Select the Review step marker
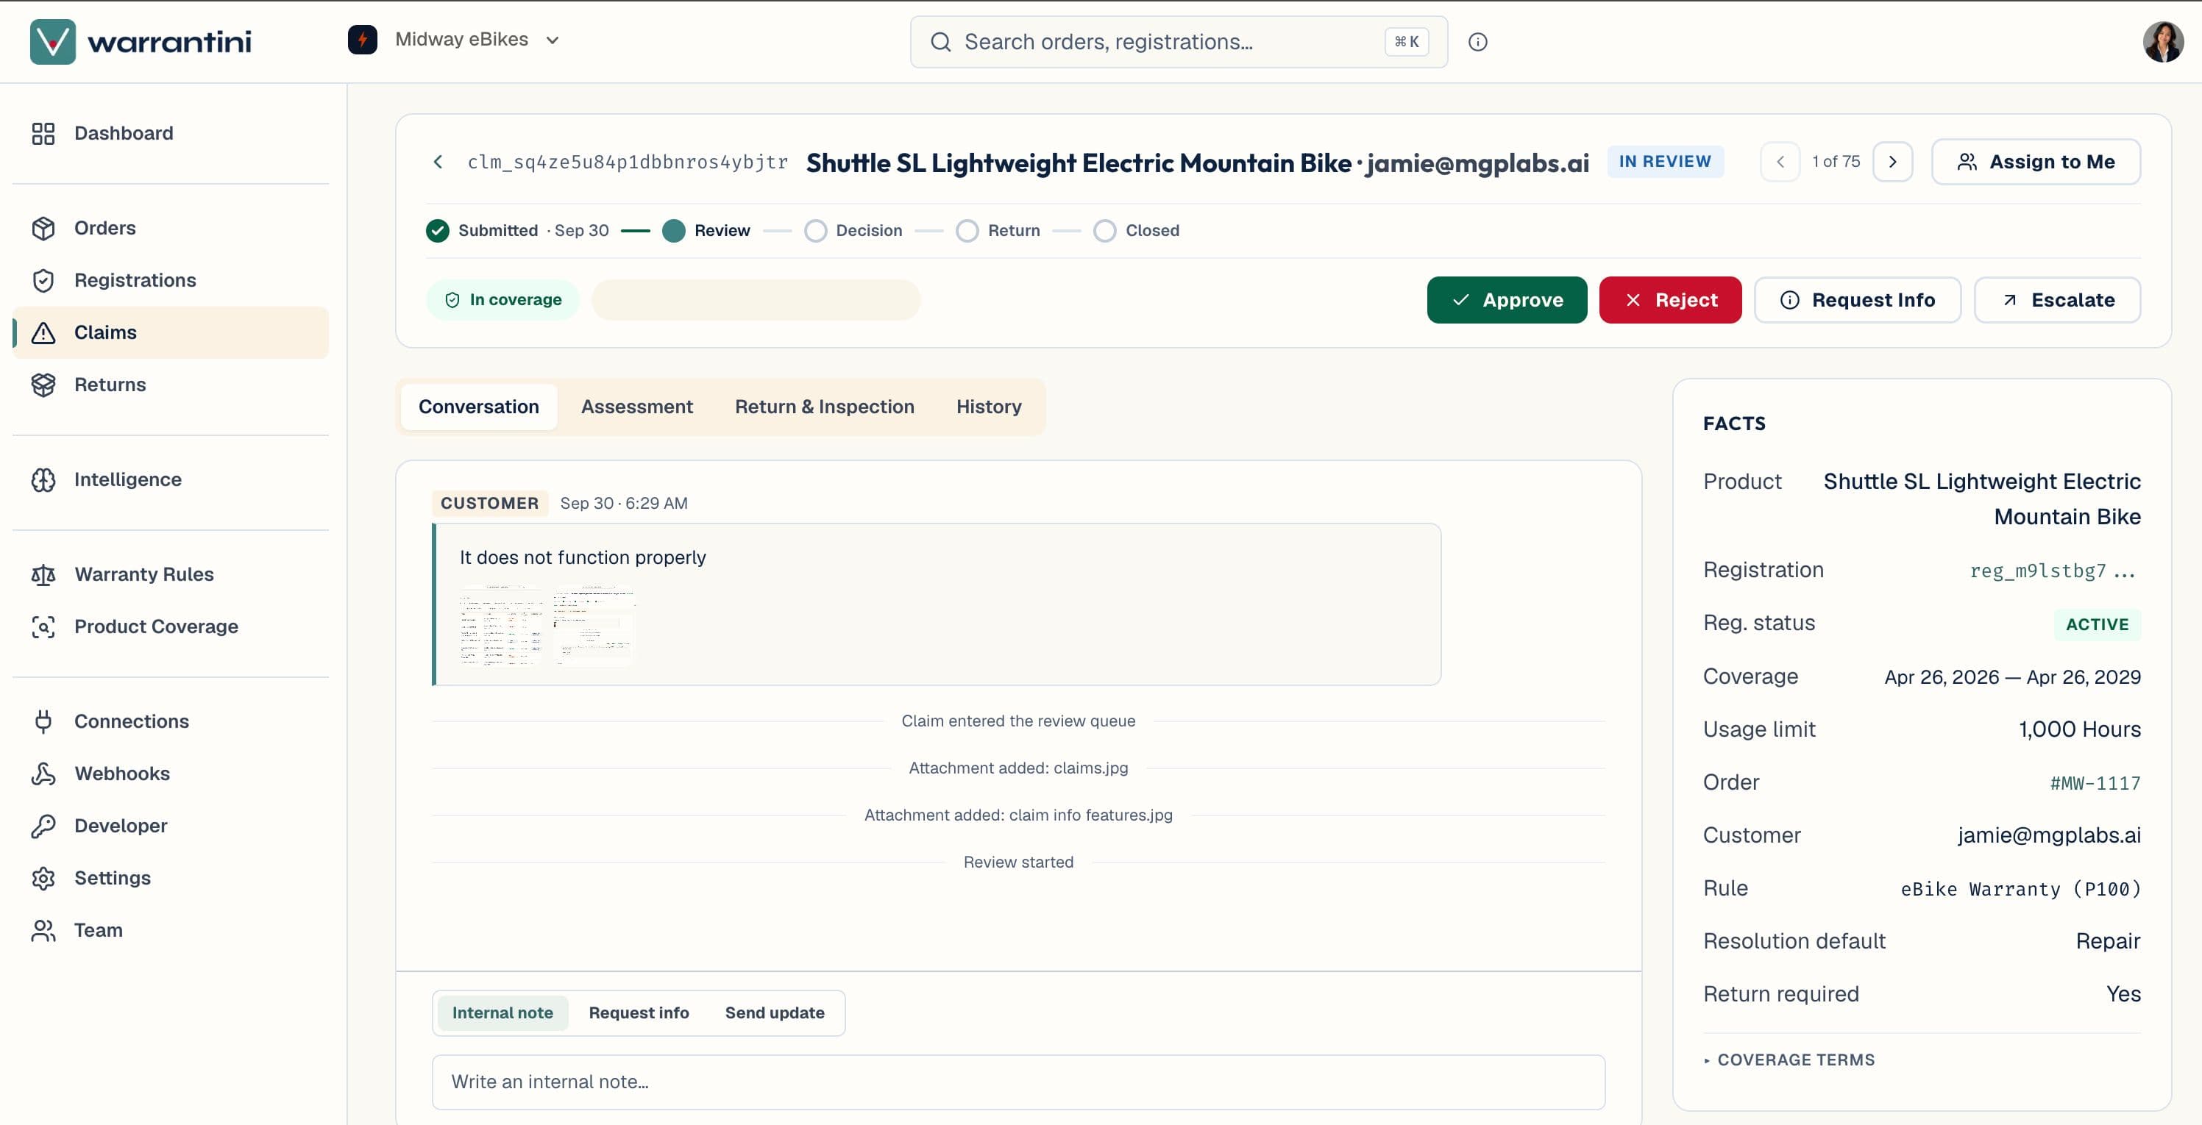 point(674,231)
